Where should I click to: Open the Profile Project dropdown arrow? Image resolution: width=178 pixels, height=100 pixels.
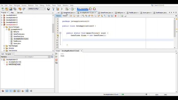[75, 9]
